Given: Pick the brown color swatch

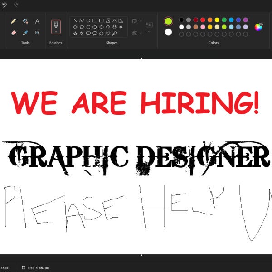Looking at the screenshot, I should click(x=196, y=27).
